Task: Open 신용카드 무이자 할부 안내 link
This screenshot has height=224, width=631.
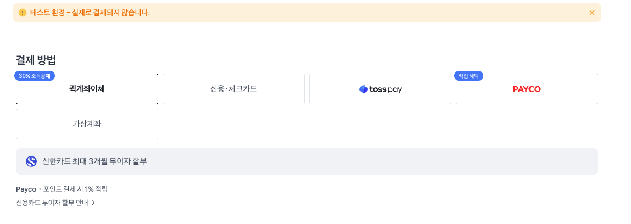Action: coord(52,203)
